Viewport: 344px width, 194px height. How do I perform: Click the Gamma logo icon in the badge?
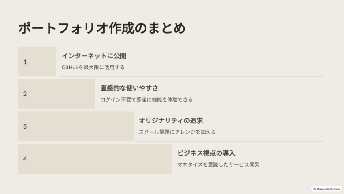[314, 189]
